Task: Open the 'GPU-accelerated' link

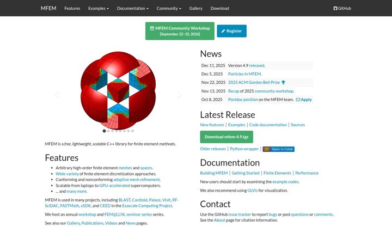Action: click(114, 186)
